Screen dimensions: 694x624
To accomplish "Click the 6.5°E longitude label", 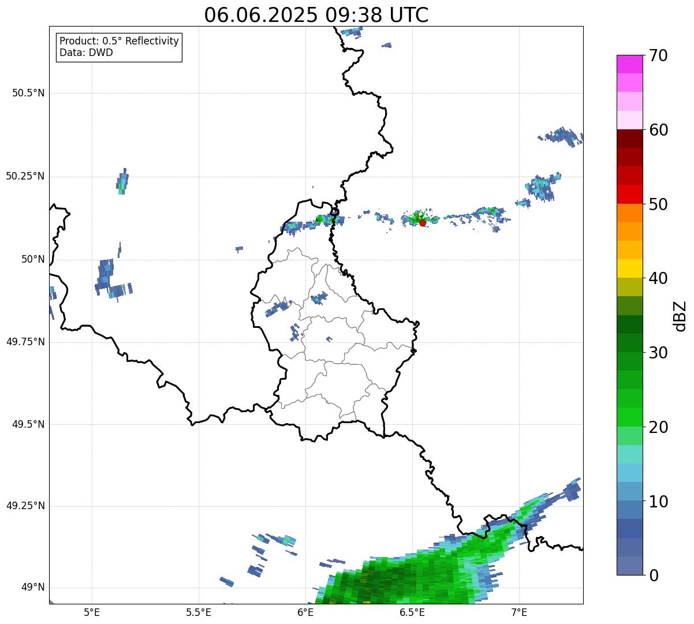I will click(412, 612).
